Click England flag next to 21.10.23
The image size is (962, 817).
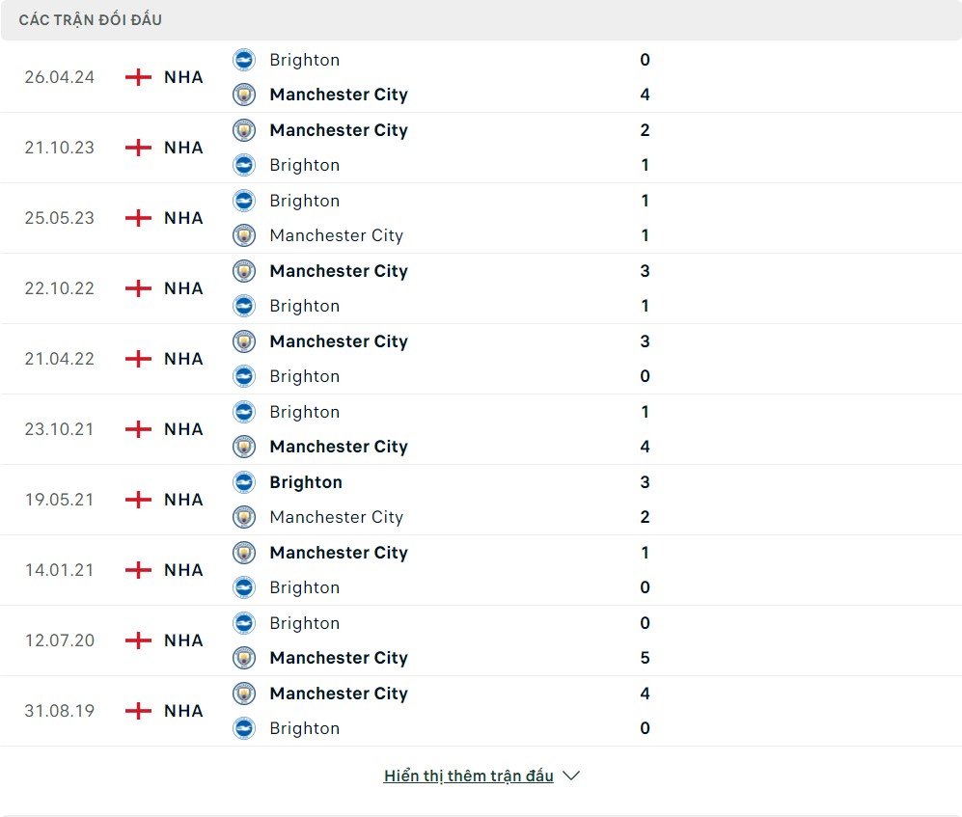[x=139, y=148]
